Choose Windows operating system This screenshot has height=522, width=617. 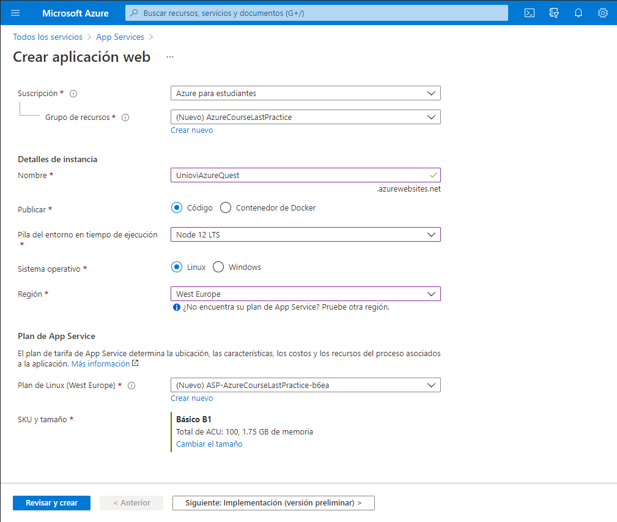coord(218,267)
